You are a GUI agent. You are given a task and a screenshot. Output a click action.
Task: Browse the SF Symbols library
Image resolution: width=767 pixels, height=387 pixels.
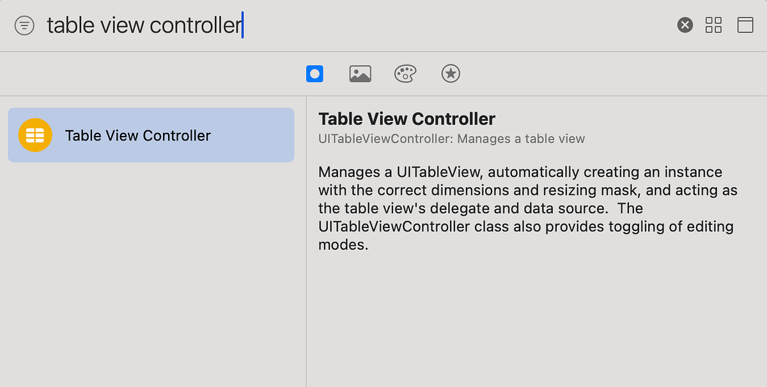point(451,73)
